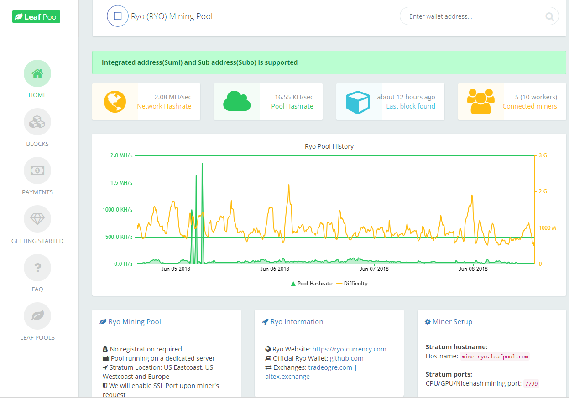Click the gear icon beside Miner Setup
This screenshot has width=569, height=398.
pos(428,322)
